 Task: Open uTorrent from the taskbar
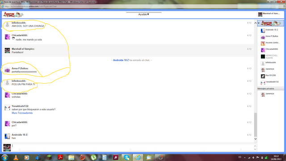[x=93, y=157]
